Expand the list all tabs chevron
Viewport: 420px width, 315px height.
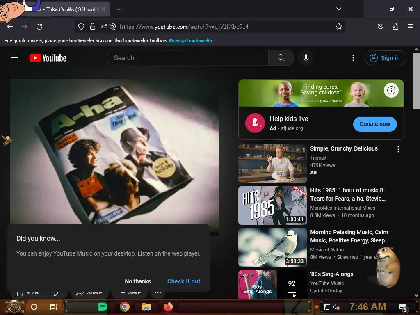click(x=339, y=9)
